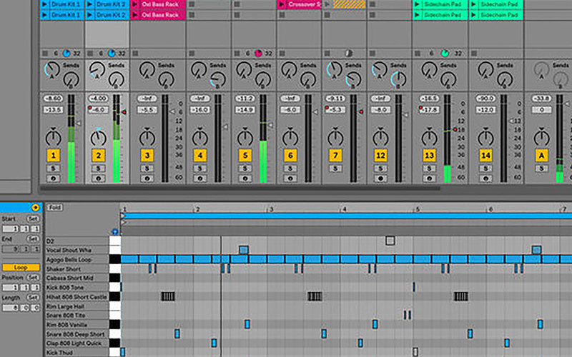Click track 1 volume fader handle
Screen dimensions: 572x357
tap(78, 124)
